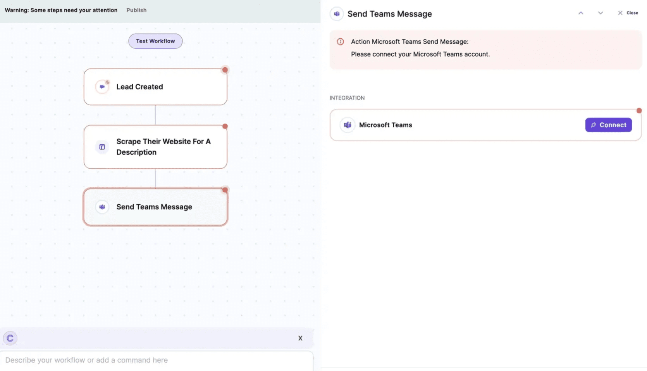This screenshot has width=647, height=371.
Task: Click the Scrape Website step icon
Action: tap(102, 147)
